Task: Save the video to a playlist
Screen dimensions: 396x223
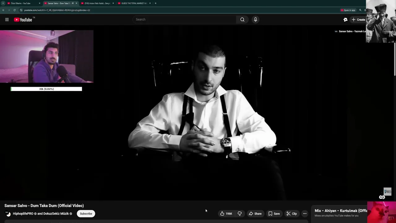Action: pos(274,214)
